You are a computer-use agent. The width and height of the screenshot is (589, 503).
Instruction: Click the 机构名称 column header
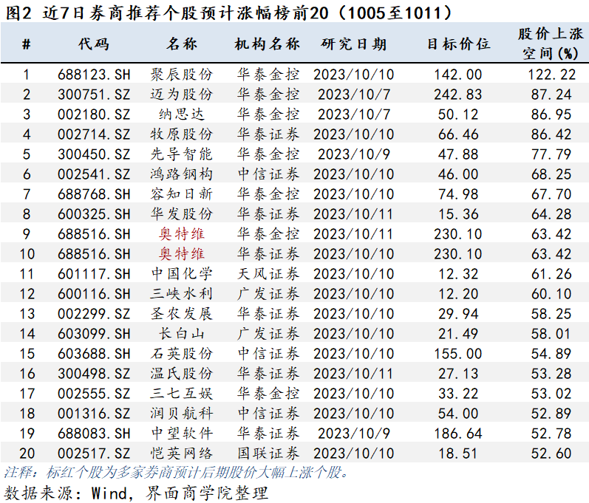pyautogui.click(x=268, y=44)
